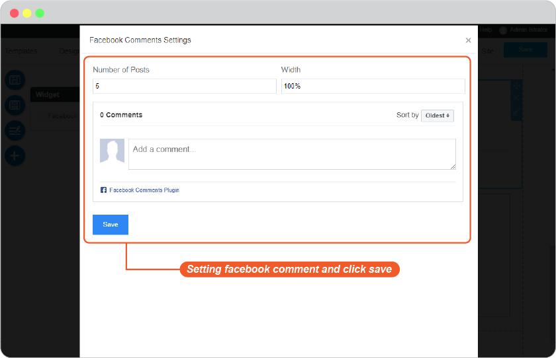Click the Facebook logo icon next to plugin link
The width and height of the screenshot is (556, 358).
(x=103, y=190)
